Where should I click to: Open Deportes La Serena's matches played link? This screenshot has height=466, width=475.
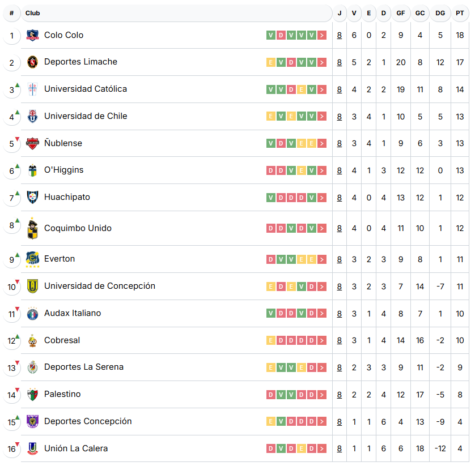pos(340,367)
